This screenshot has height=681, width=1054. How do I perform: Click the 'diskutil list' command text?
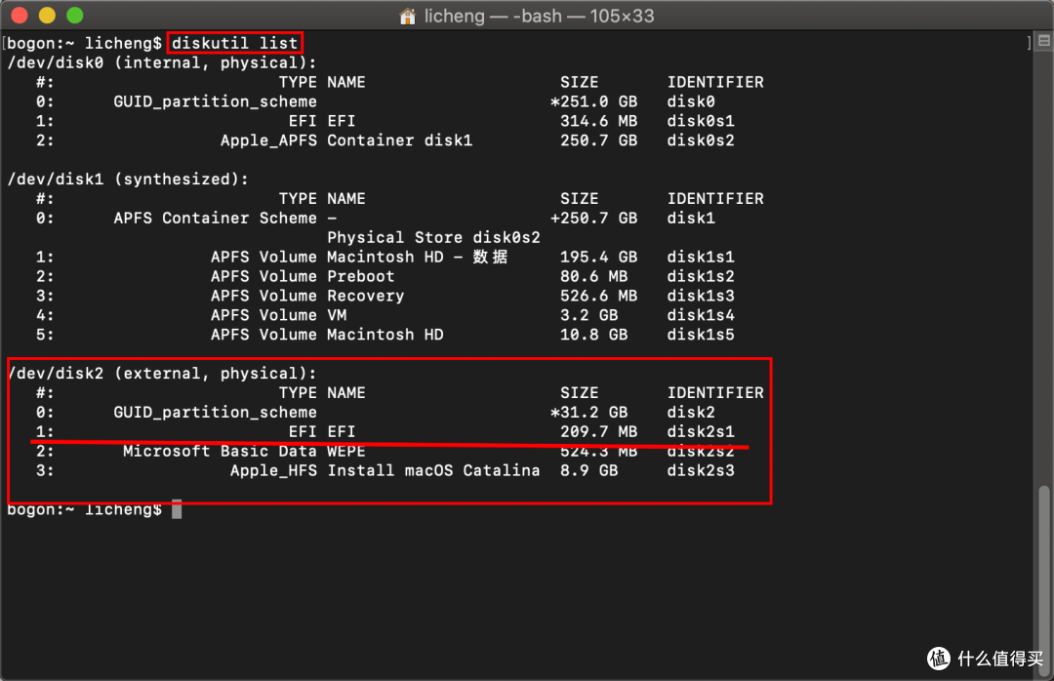coord(234,43)
